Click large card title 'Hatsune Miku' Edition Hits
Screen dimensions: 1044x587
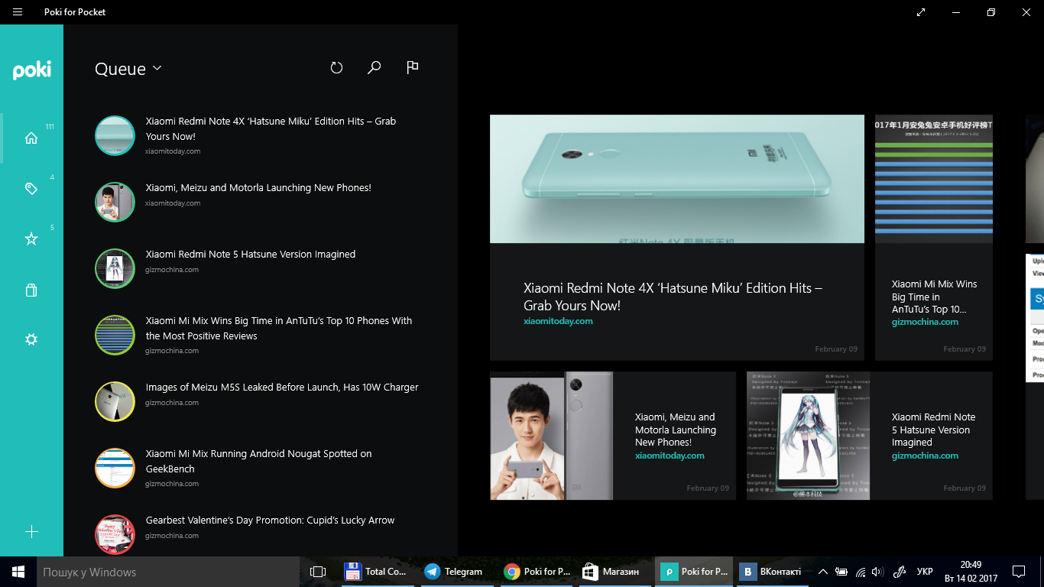[673, 297]
